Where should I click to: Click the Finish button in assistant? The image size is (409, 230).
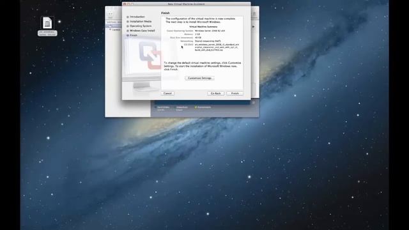pos(235,93)
